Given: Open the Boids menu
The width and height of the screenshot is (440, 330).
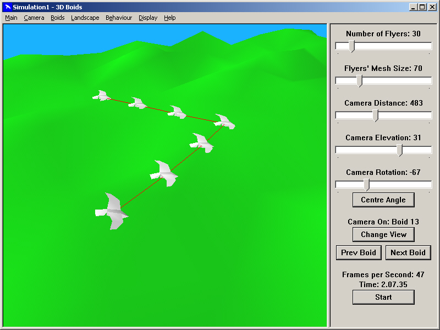Looking at the screenshot, I should (x=58, y=18).
